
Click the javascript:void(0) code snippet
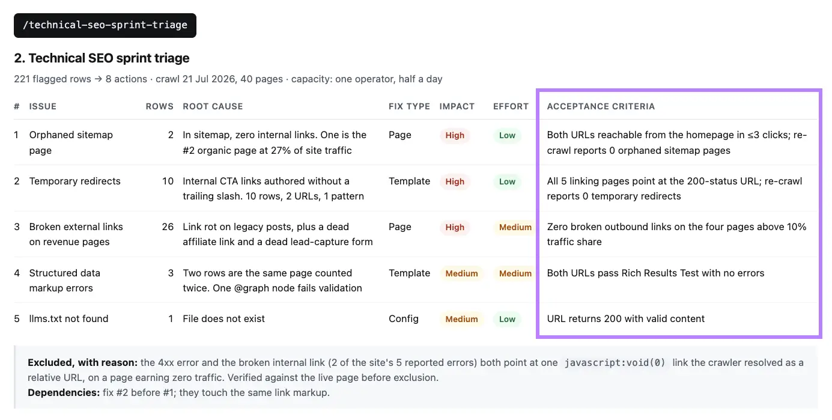(615, 362)
